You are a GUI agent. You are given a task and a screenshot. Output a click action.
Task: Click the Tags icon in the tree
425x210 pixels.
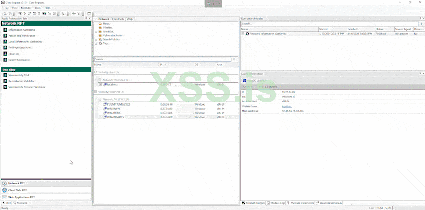click(x=100, y=43)
